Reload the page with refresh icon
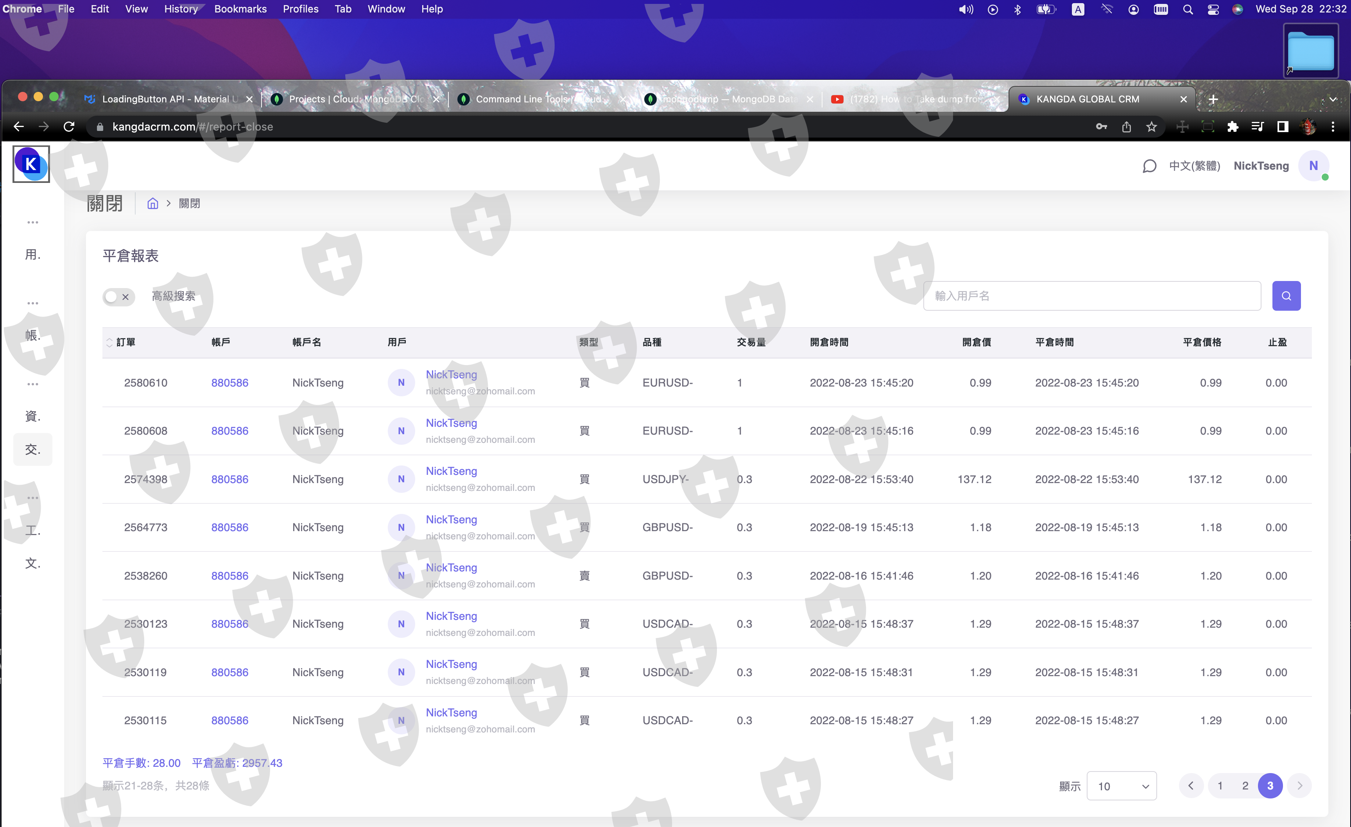This screenshot has height=827, width=1351. 69,127
